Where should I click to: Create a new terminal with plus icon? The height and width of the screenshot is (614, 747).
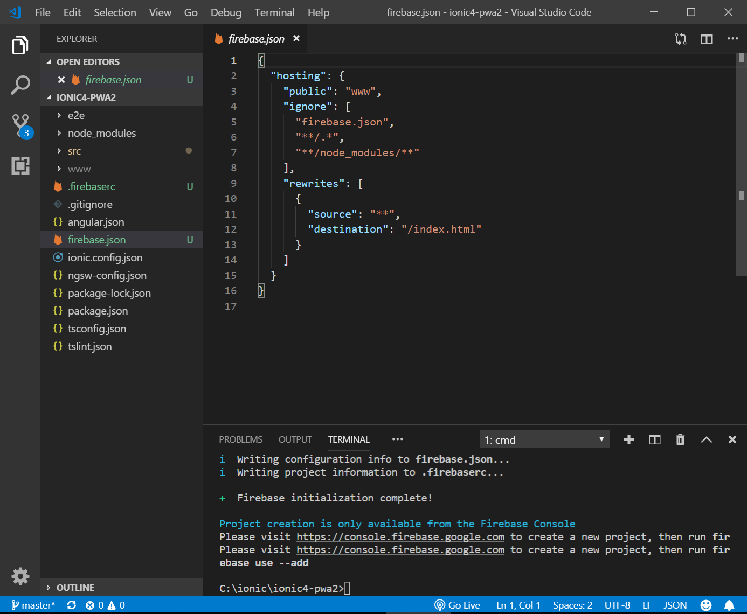(628, 439)
